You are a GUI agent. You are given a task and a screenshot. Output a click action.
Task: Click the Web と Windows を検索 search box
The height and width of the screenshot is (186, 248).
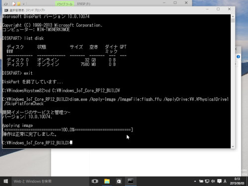pyautogui.click(x=50, y=182)
